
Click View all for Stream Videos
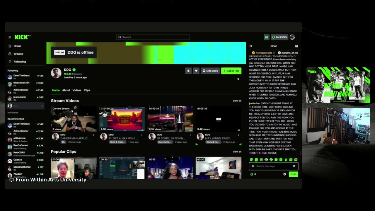[x=237, y=101]
